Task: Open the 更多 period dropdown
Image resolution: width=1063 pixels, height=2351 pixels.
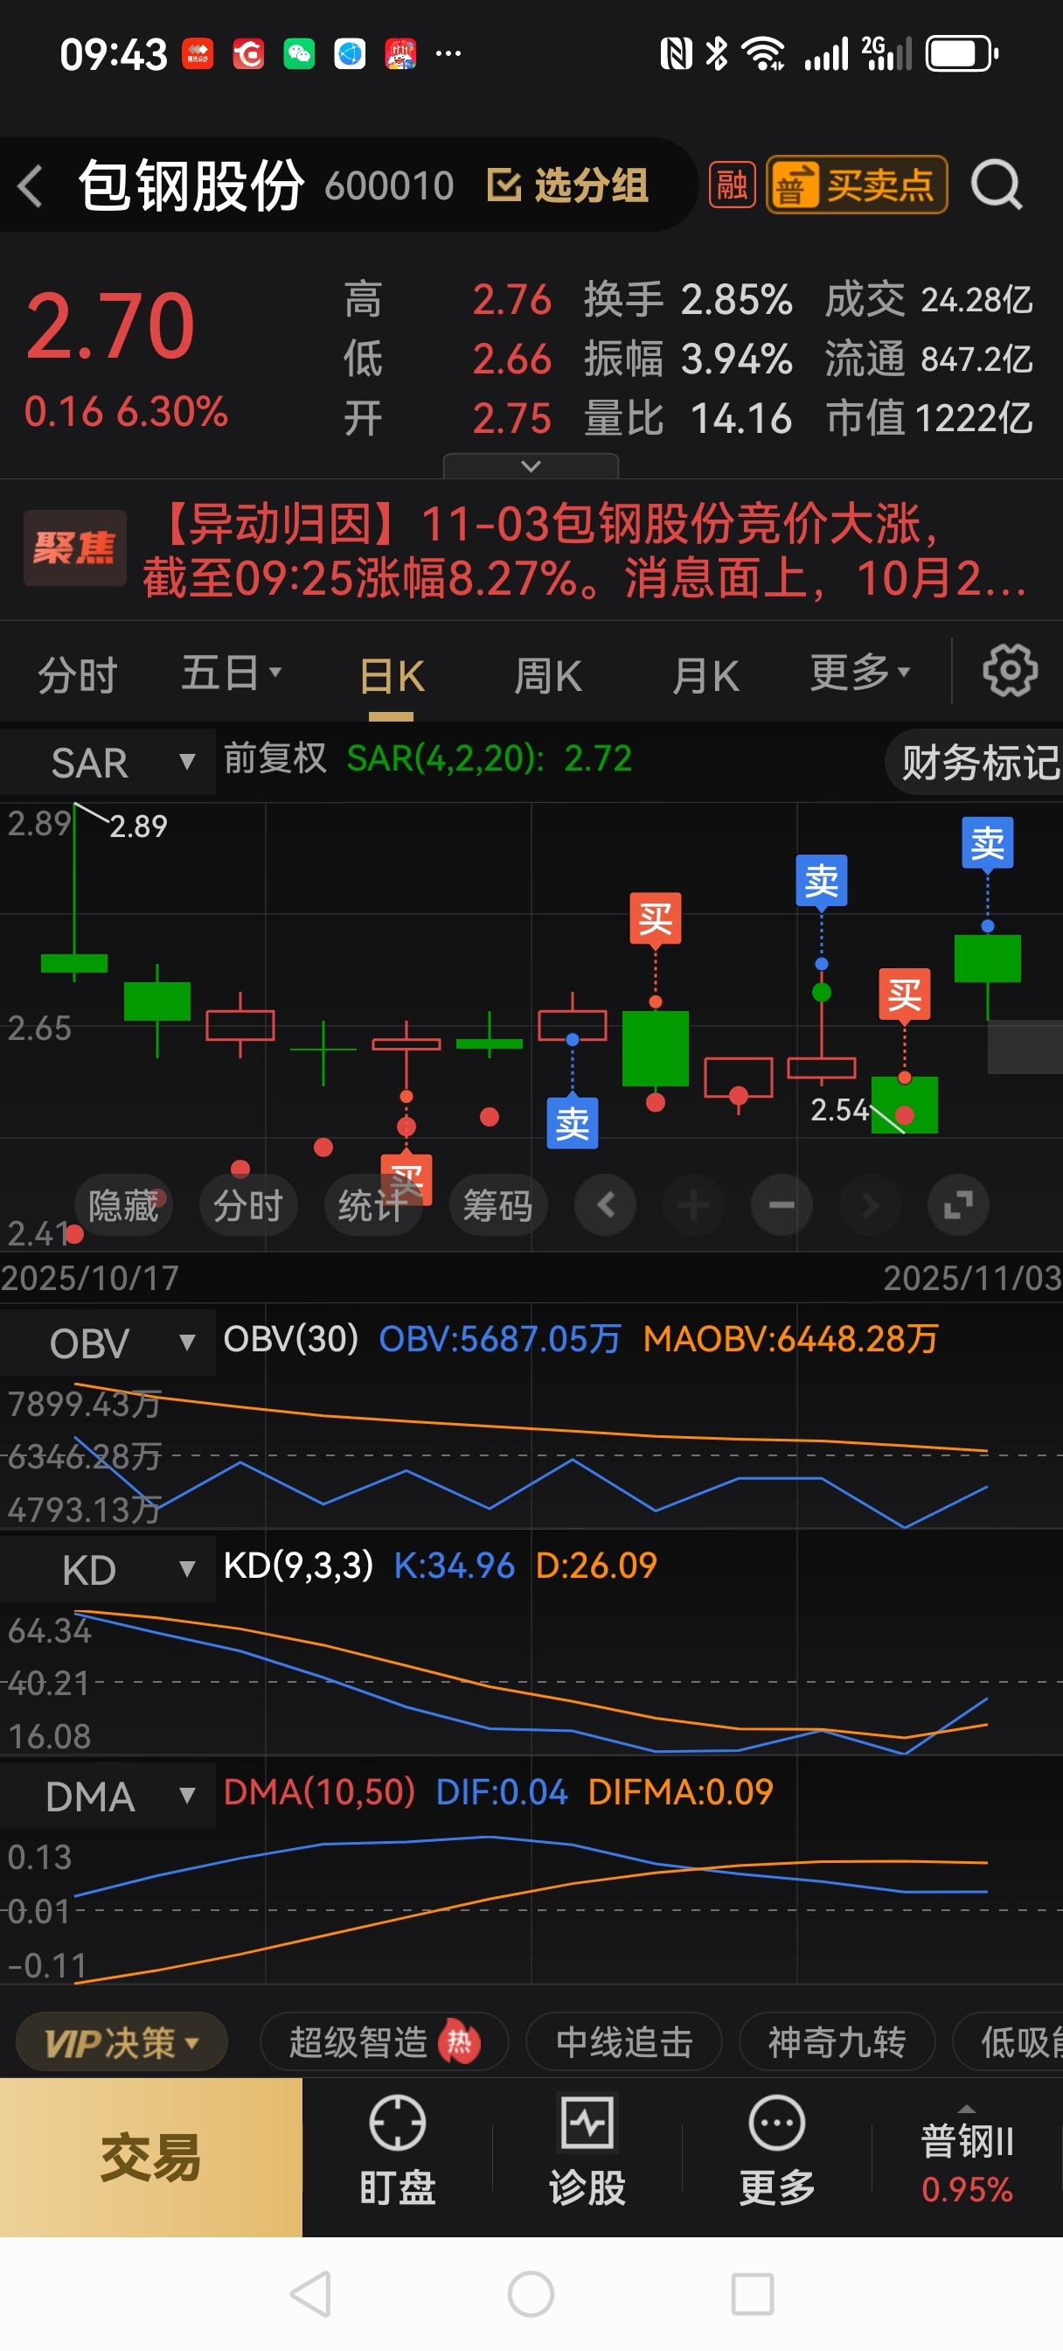Action: [859, 673]
